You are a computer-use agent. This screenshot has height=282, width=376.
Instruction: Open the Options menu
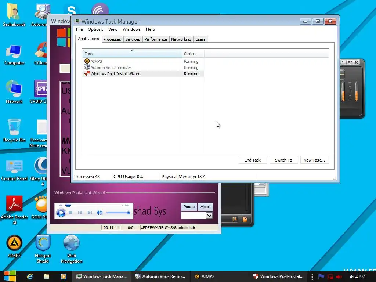coord(95,29)
